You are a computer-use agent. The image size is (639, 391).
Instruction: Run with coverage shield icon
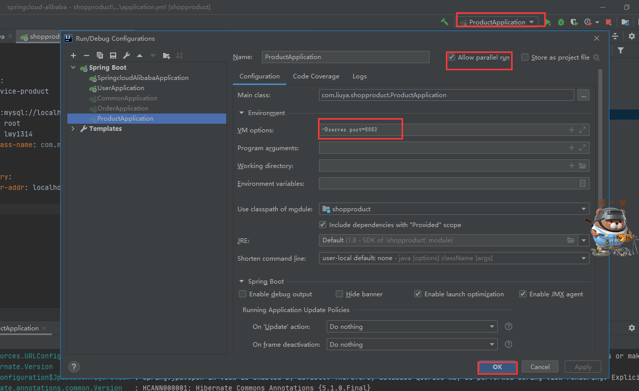(x=574, y=22)
